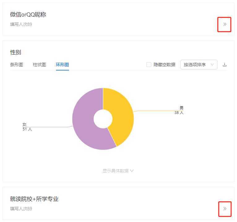The height and width of the screenshot is (222, 237).
Task: Expand the 就读院校+所学专业 double-arrow icon
Action: (225, 209)
